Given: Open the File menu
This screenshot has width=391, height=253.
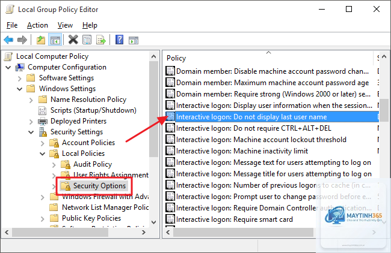Looking at the screenshot, I should click(x=12, y=25).
